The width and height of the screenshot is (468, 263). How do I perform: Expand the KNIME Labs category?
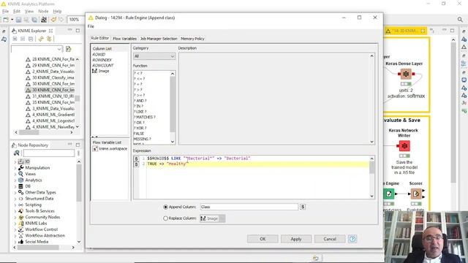click(x=15, y=224)
